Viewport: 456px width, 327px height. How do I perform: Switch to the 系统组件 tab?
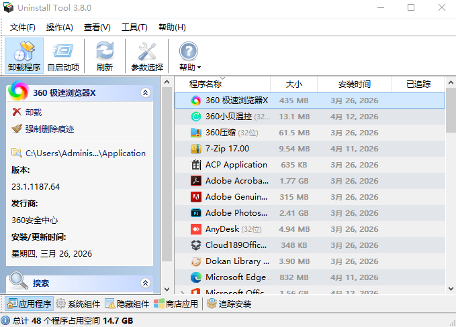(x=78, y=304)
